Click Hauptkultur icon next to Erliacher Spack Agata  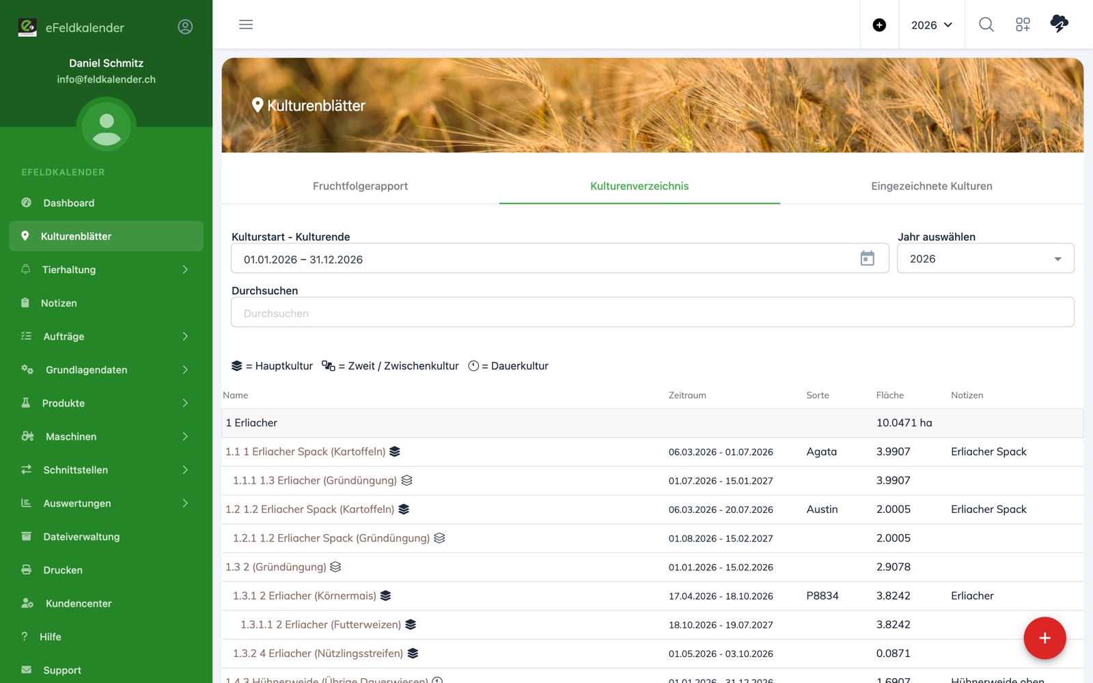tap(395, 451)
